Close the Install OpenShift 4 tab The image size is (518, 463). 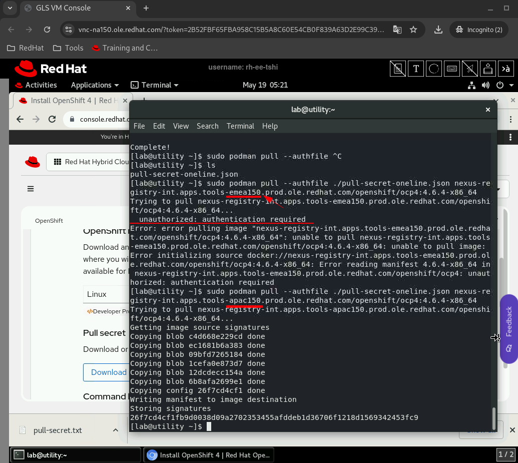[125, 101]
